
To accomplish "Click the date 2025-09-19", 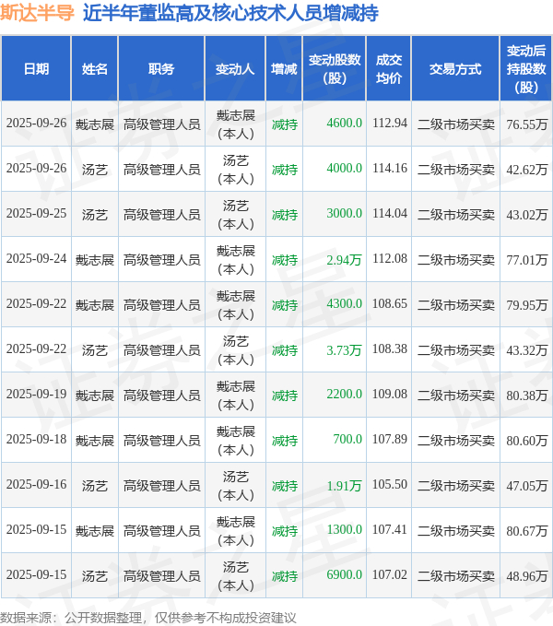I will point(36,394).
